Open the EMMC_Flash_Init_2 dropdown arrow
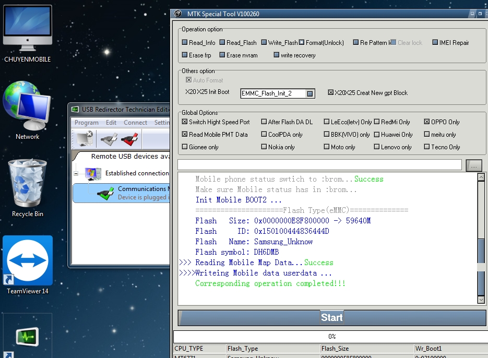The image size is (488, 358). pyautogui.click(x=310, y=93)
